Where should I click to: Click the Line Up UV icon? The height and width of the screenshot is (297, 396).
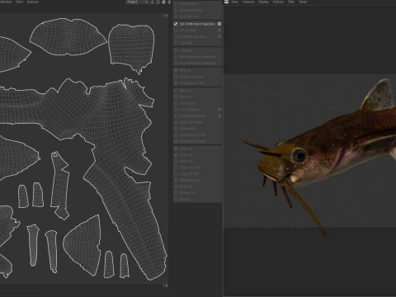click(x=176, y=103)
